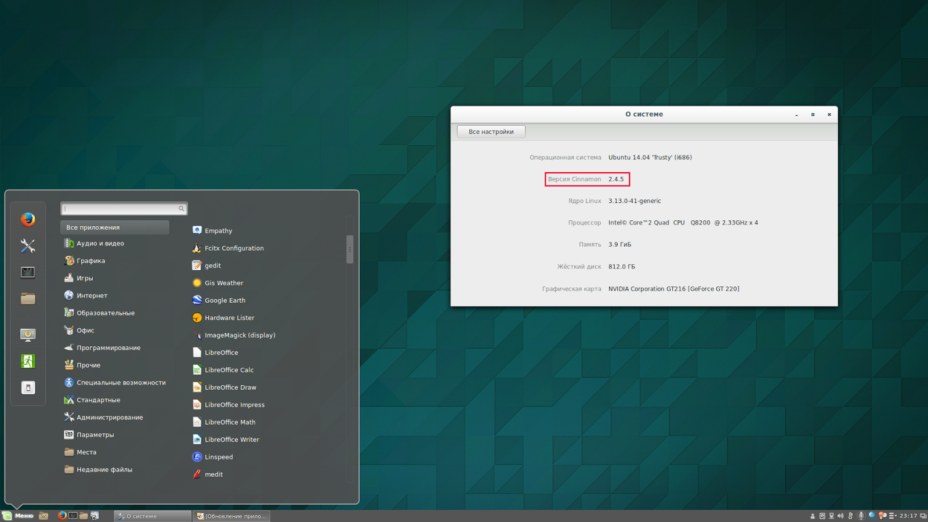Open the Files folder icon in favorites sidebar
Image resolution: width=928 pixels, height=522 pixels.
tap(28, 299)
